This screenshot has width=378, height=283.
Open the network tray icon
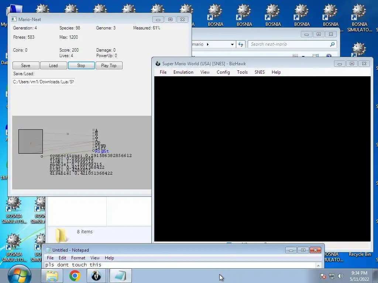coord(332,276)
